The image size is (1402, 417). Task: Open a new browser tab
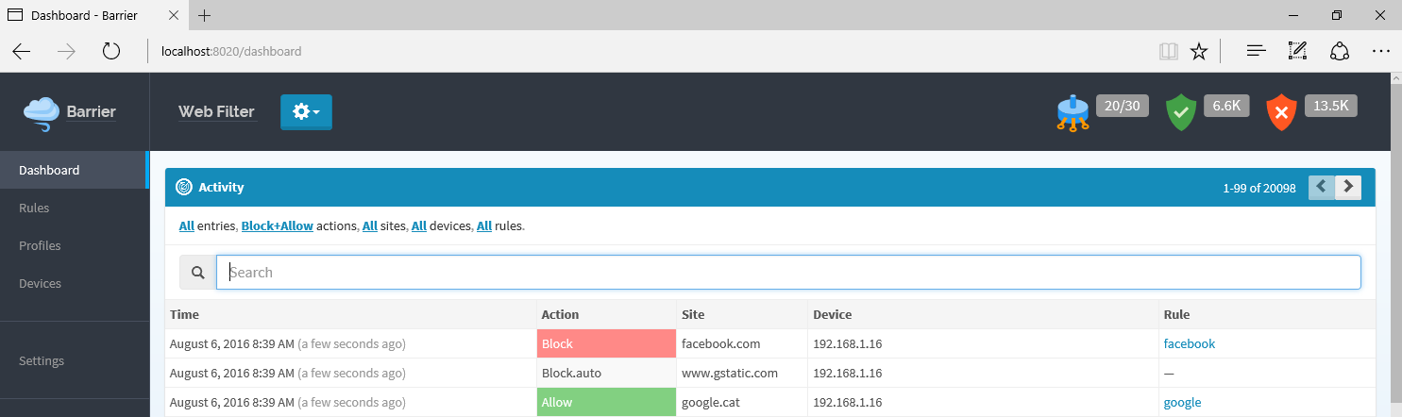tap(205, 15)
